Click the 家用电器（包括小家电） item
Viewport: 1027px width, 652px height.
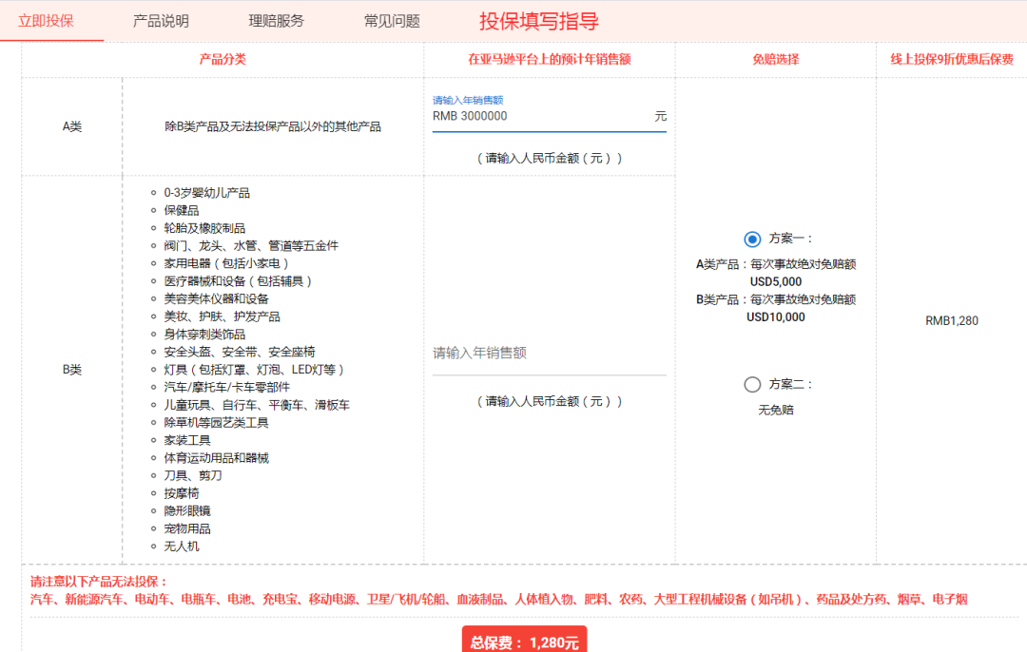coord(226,263)
